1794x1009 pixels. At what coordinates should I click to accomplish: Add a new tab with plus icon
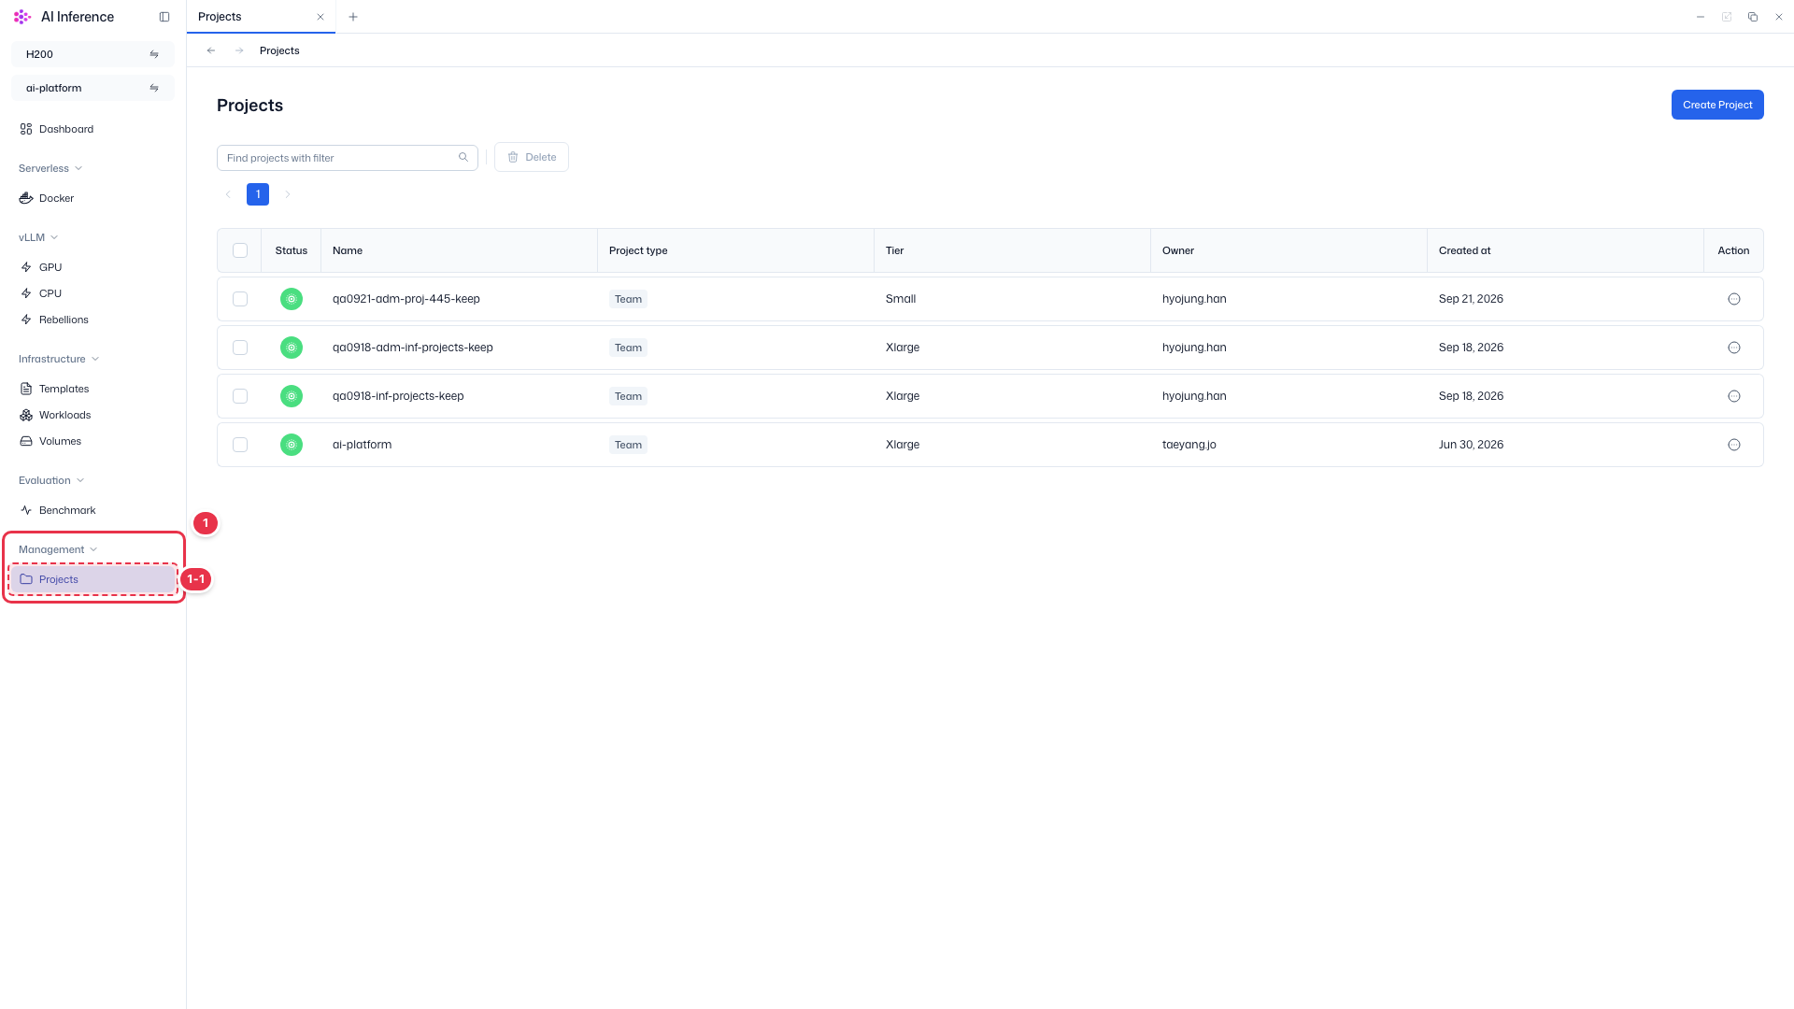click(x=353, y=17)
